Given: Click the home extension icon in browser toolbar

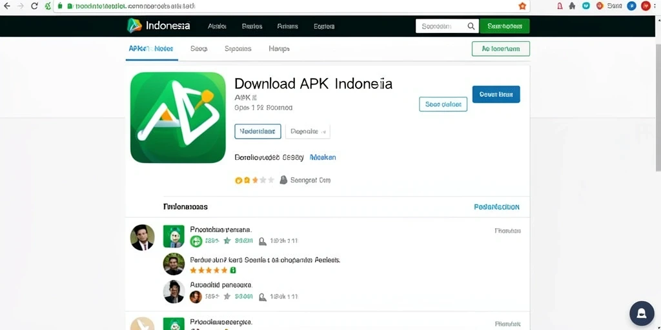Looking at the screenshot, I should click(x=572, y=6).
